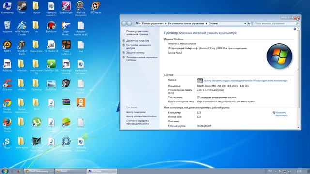
Task: Open the Корзина recycle bin
Action: tap(7, 27)
